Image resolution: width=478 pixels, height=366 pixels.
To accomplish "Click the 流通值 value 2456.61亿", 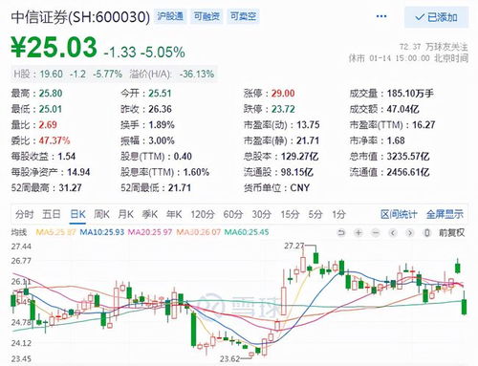I will [408, 172].
